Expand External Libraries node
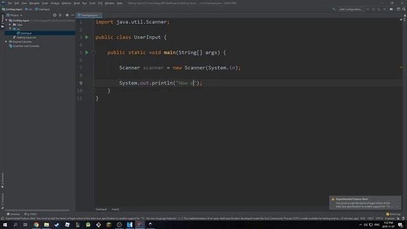 coord(6,41)
